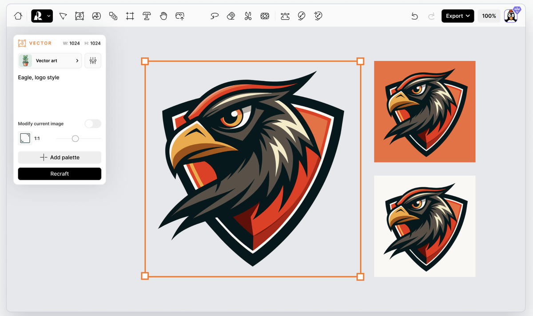
Task: Select the stacked image set tool
Action: point(113,16)
